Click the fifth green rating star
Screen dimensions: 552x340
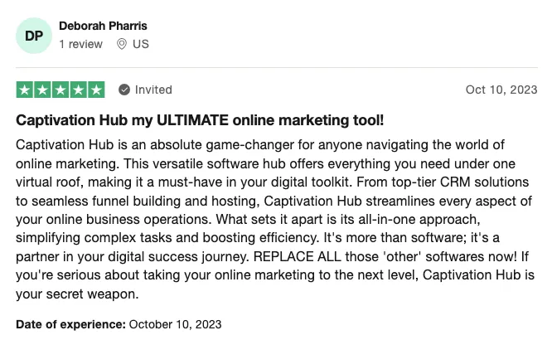(96, 90)
